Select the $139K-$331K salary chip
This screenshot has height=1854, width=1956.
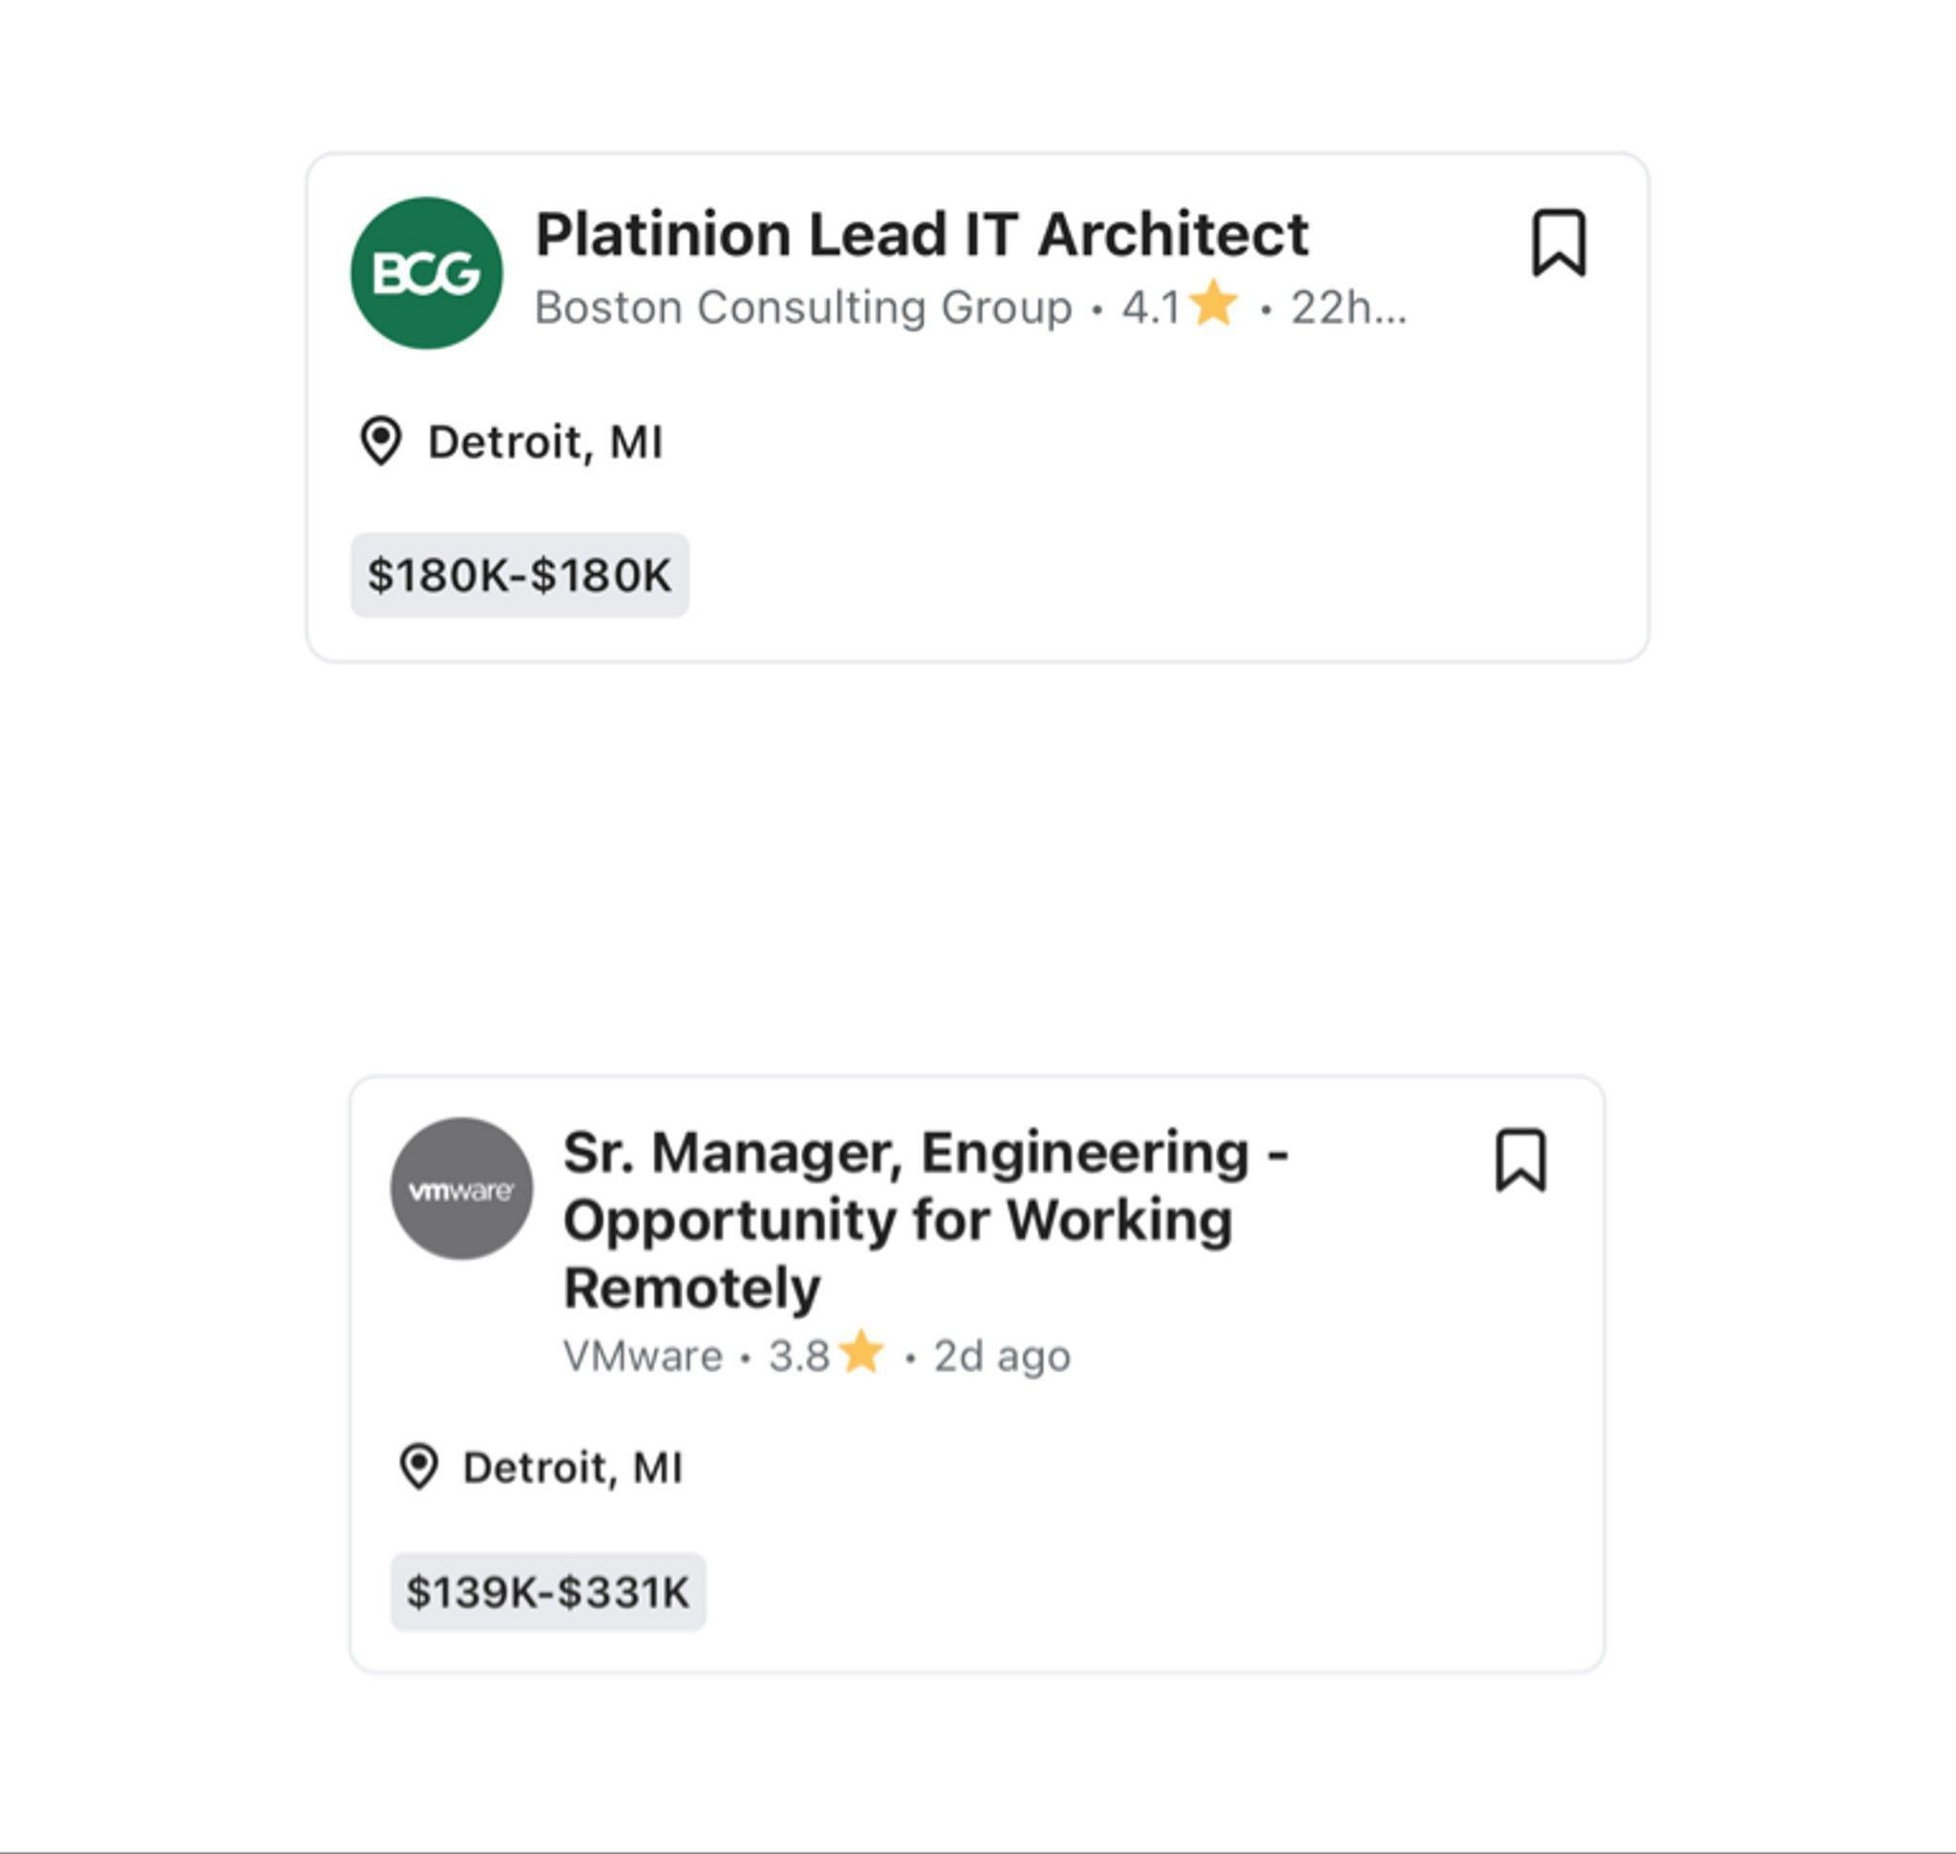pyautogui.click(x=547, y=1592)
